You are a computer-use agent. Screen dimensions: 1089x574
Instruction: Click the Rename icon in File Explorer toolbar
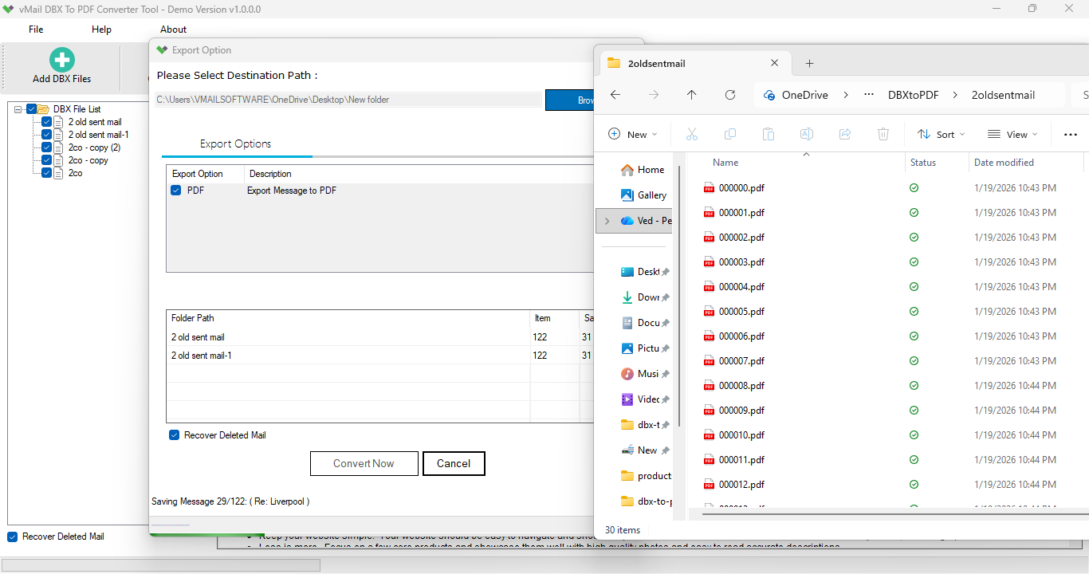coord(807,134)
